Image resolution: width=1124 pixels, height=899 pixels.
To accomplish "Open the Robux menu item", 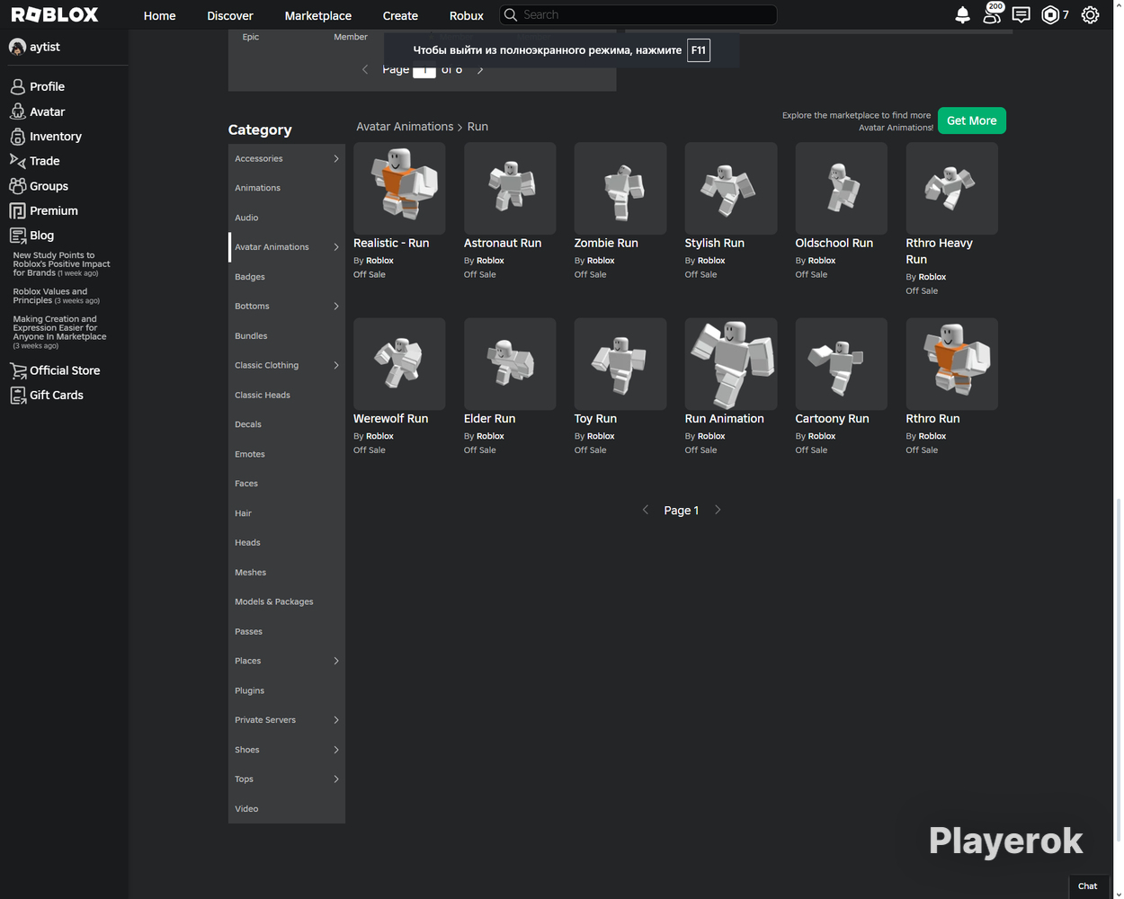I will pos(467,15).
